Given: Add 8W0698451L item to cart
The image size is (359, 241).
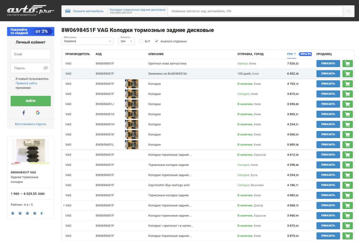Looking at the screenshot, I should (347, 144).
